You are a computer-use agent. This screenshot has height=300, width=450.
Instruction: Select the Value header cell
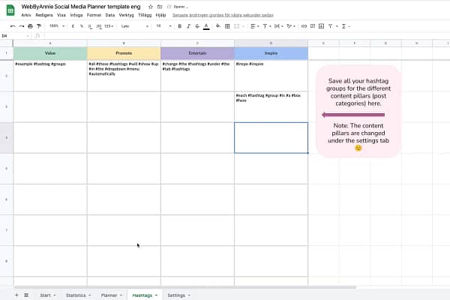pyautogui.click(x=50, y=53)
